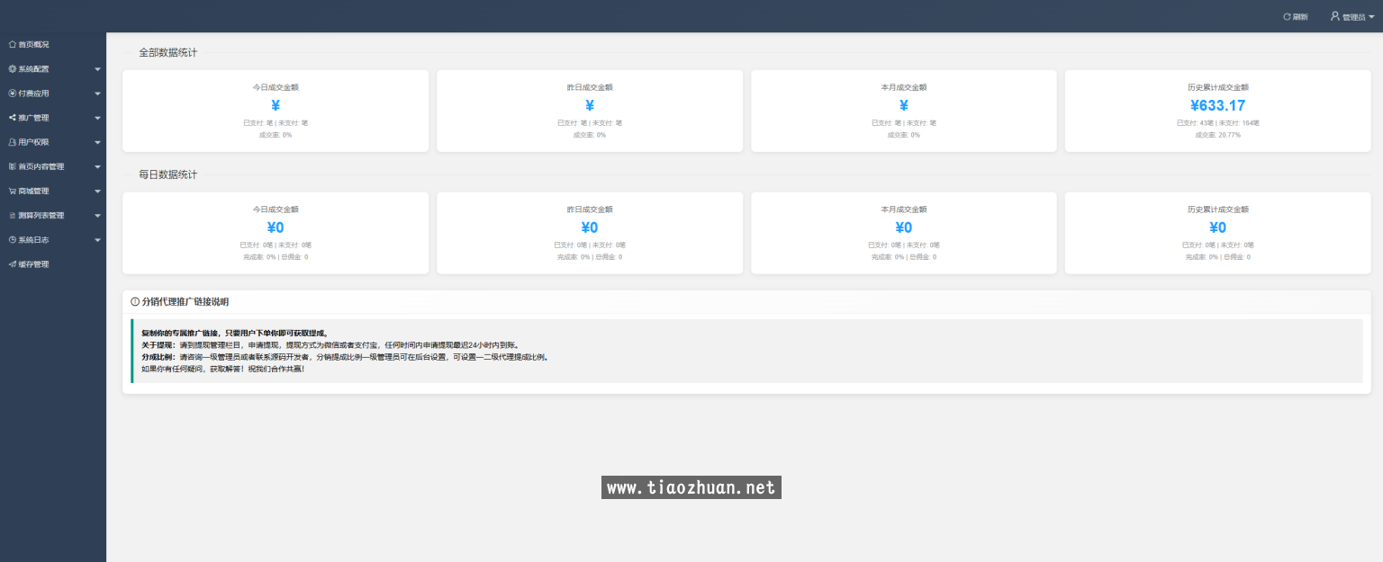
Task: Click the 管理员 profile person icon
Action: (x=1334, y=15)
